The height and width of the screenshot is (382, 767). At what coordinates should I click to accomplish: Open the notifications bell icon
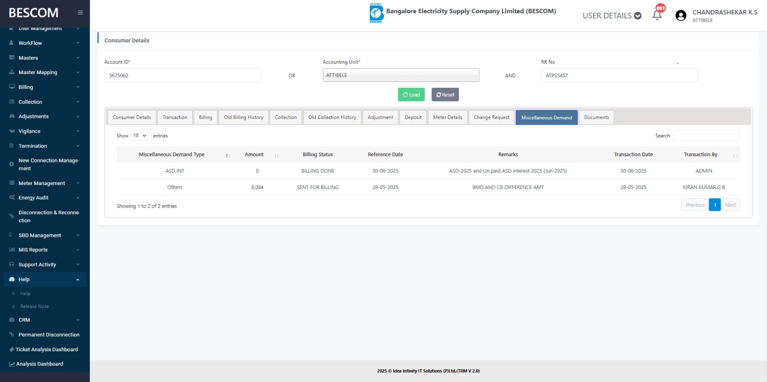(657, 16)
